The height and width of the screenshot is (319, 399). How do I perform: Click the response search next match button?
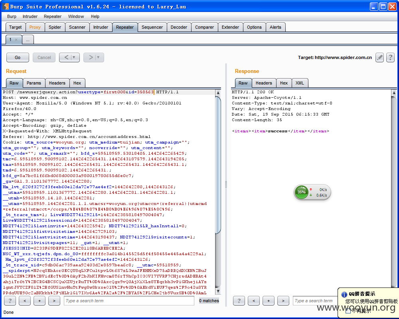(283, 301)
